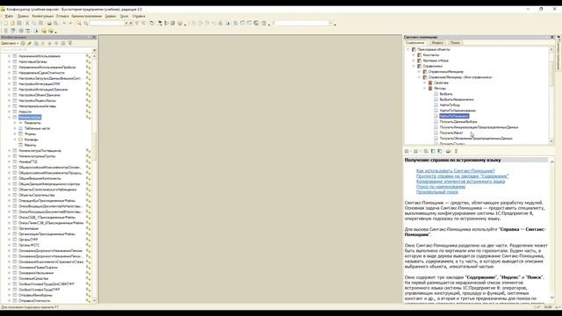
Task: Select ОбъектыСтроительства in configuration tree
Action: pyautogui.click(x=37, y=195)
